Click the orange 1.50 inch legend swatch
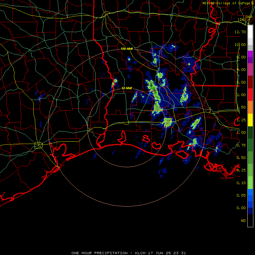 click(x=250, y=107)
